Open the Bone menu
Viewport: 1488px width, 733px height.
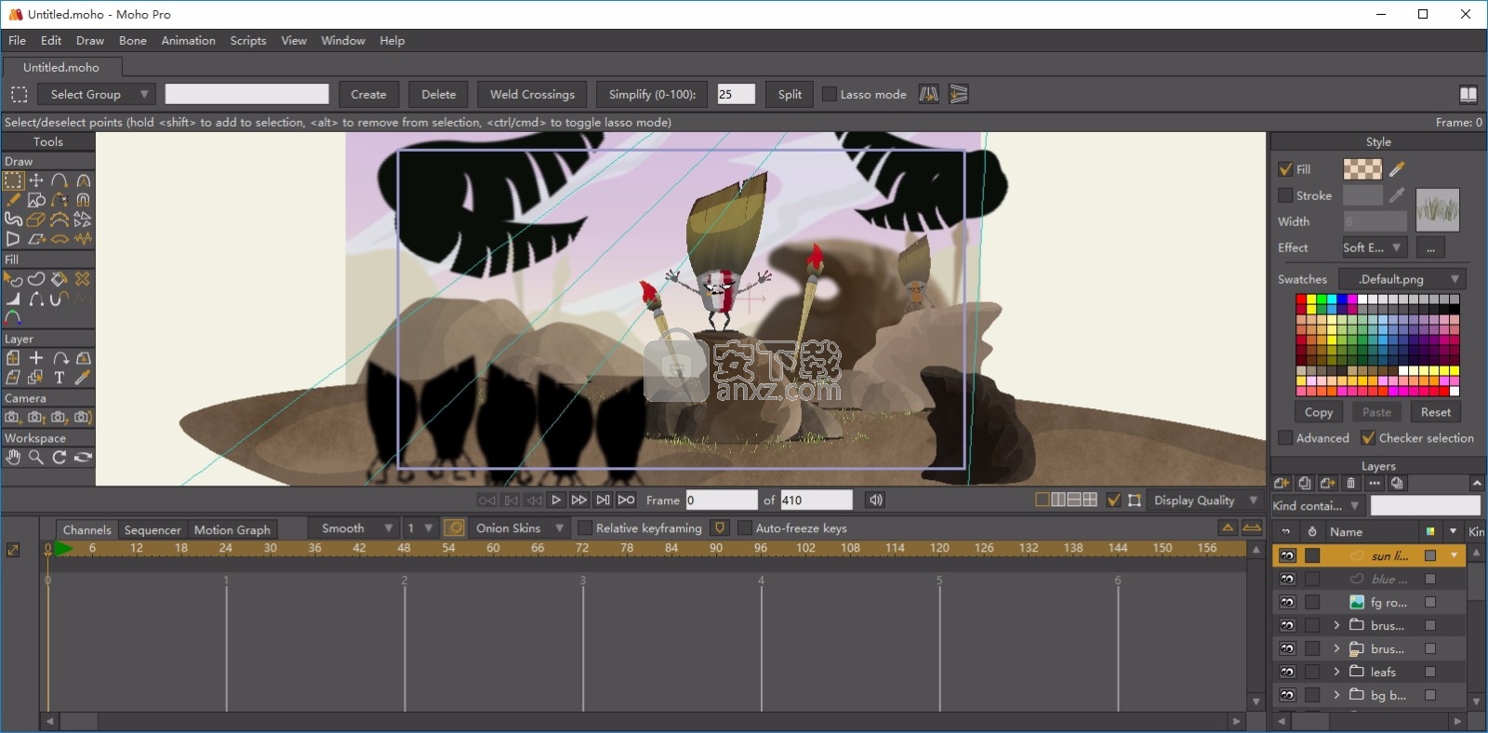tap(133, 41)
